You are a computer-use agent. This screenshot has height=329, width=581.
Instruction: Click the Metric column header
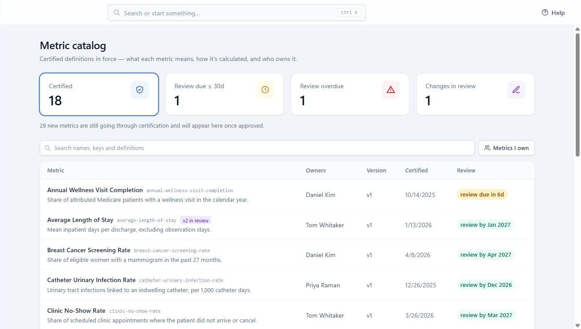click(x=56, y=171)
